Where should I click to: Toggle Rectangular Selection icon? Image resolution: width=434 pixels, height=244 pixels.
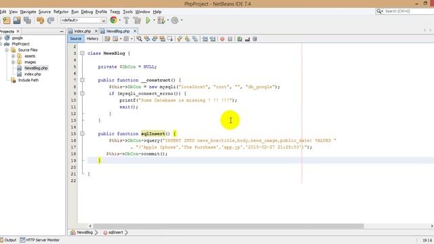(170, 39)
